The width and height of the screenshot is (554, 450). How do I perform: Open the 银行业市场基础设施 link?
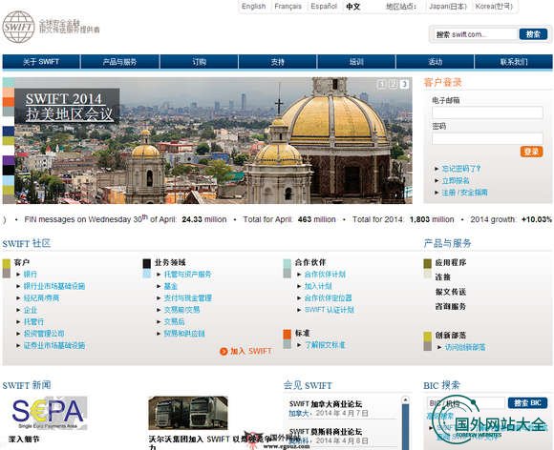[x=54, y=286]
